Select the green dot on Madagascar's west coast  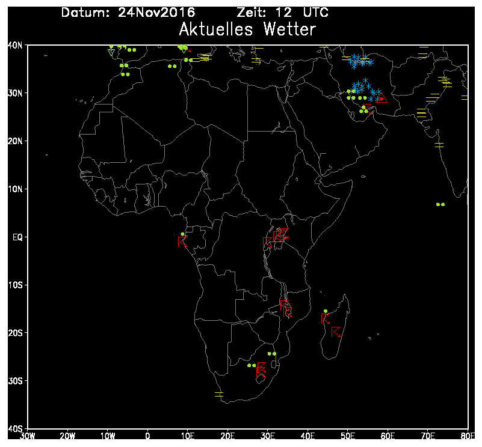pyautogui.click(x=326, y=311)
